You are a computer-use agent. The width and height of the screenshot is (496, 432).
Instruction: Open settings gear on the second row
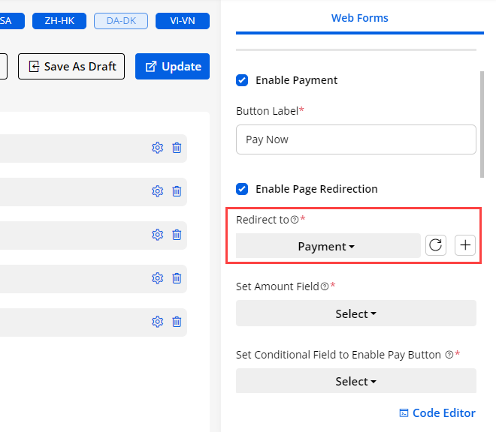click(x=157, y=191)
